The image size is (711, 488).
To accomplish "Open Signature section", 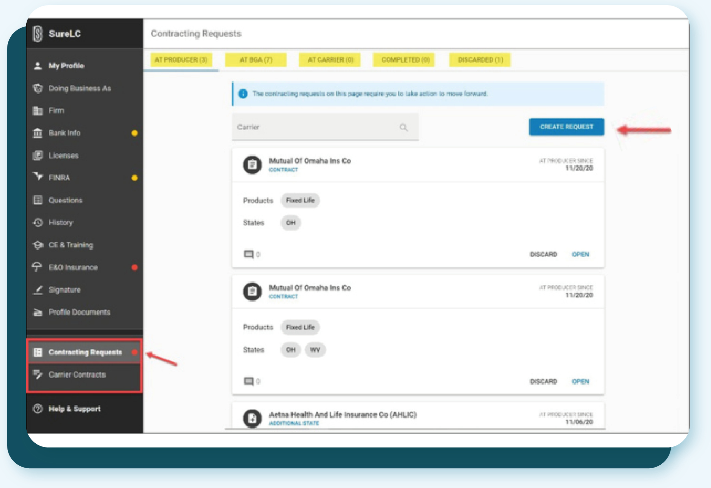I will point(85,290).
